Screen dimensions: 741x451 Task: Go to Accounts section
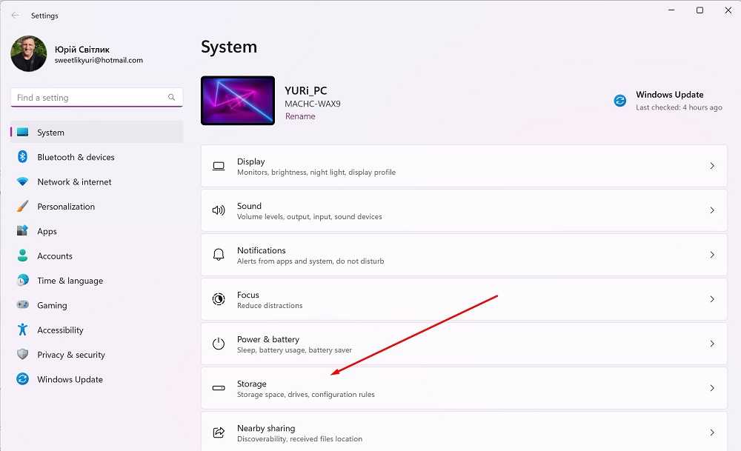pos(55,256)
